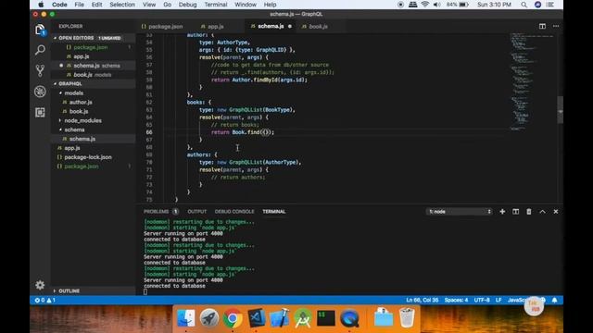Screen dimensions: 593x333
Task: Click the code minimap overview
Action: (x=532, y=81)
